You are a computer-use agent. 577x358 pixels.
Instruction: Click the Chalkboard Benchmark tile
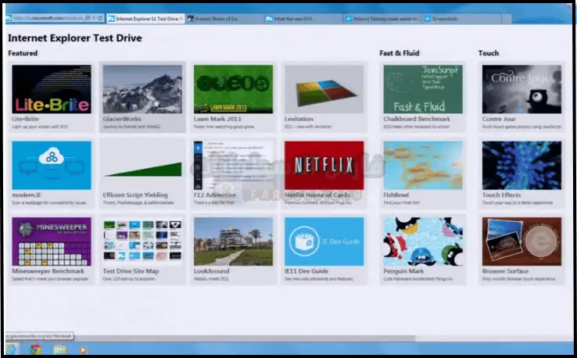point(422,89)
